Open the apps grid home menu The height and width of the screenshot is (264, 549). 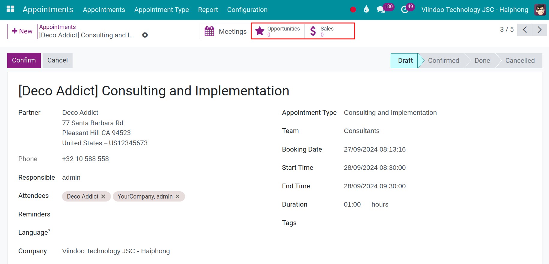coord(10,9)
